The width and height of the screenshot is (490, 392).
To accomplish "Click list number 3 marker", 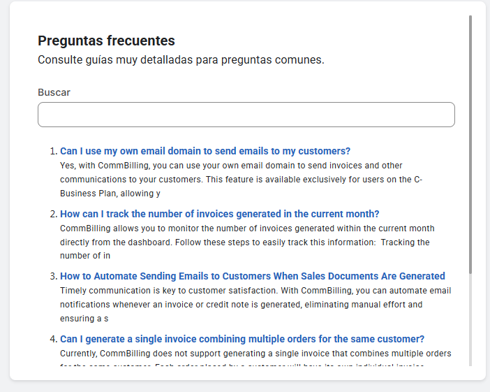I will coord(52,277).
